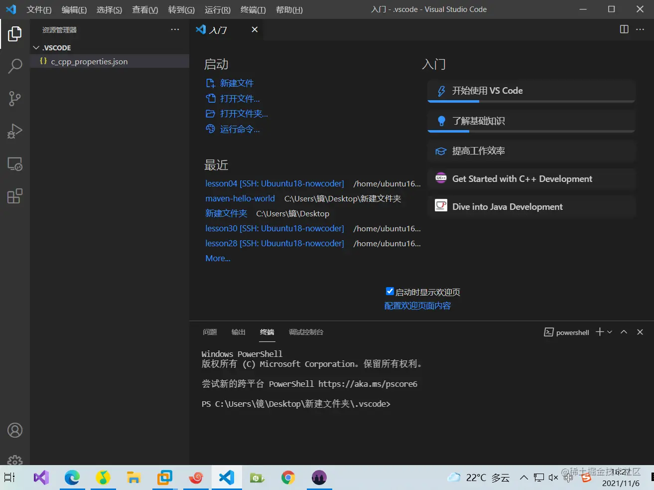Switch to 问题 panel tab

click(x=210, y=332)
